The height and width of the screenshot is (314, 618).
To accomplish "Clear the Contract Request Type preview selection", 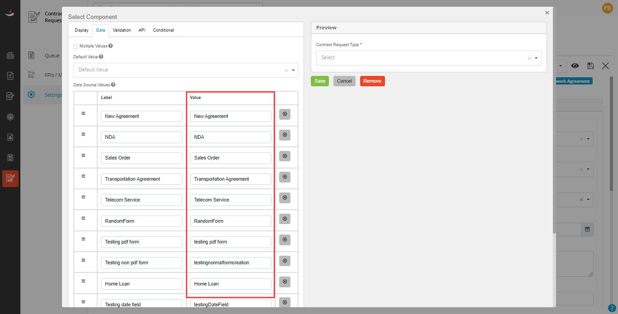I will pyautogui.click(x=529, y=58).
